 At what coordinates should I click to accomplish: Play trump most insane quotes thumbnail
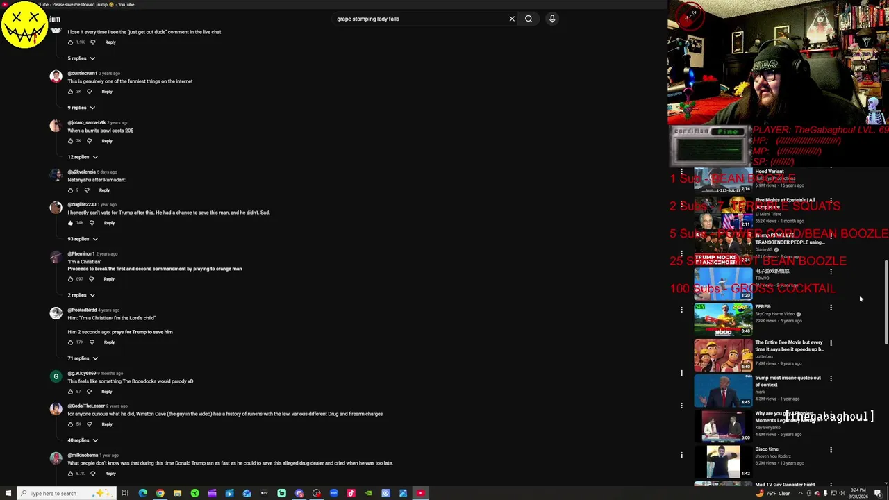coord(723,390)
